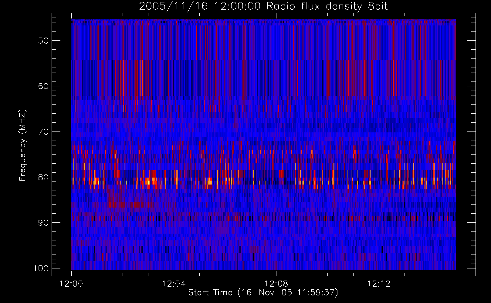The height and width of the screenshot is (303, 491).
Task: Click the 60 frequency tick label
Action: (43, 86)
